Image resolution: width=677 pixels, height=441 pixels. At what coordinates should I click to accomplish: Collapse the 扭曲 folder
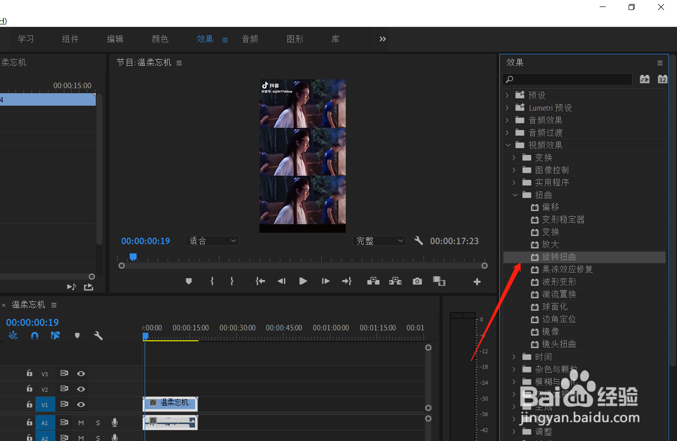pos(514,194)
